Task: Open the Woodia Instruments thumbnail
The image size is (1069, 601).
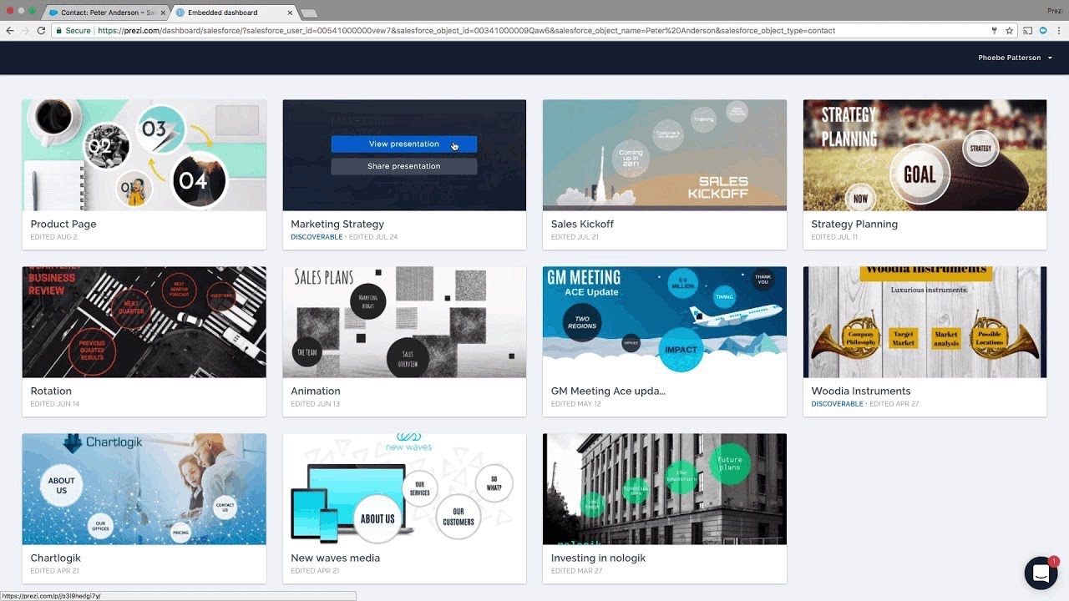Action: [x=925, y=322]
